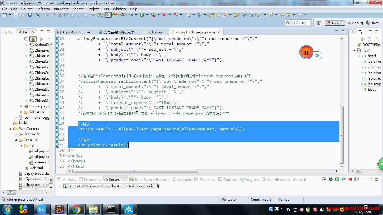Click the New file toolbar icon
This screenshot has height=215, width=383.
coord(4,15)
